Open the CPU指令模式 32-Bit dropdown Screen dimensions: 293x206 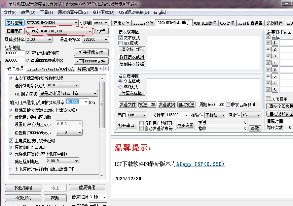[x=63, y=85]
